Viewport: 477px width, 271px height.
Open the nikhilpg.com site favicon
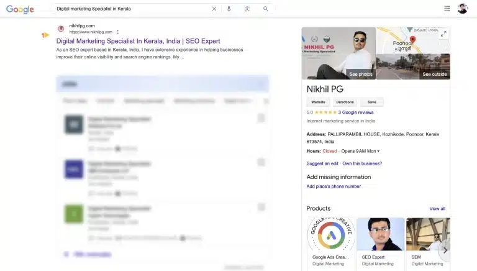(61, 29)
